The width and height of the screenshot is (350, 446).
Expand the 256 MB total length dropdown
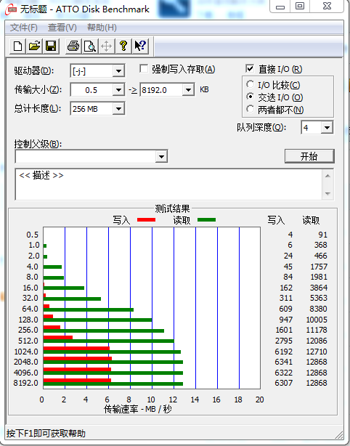point(118,109)
